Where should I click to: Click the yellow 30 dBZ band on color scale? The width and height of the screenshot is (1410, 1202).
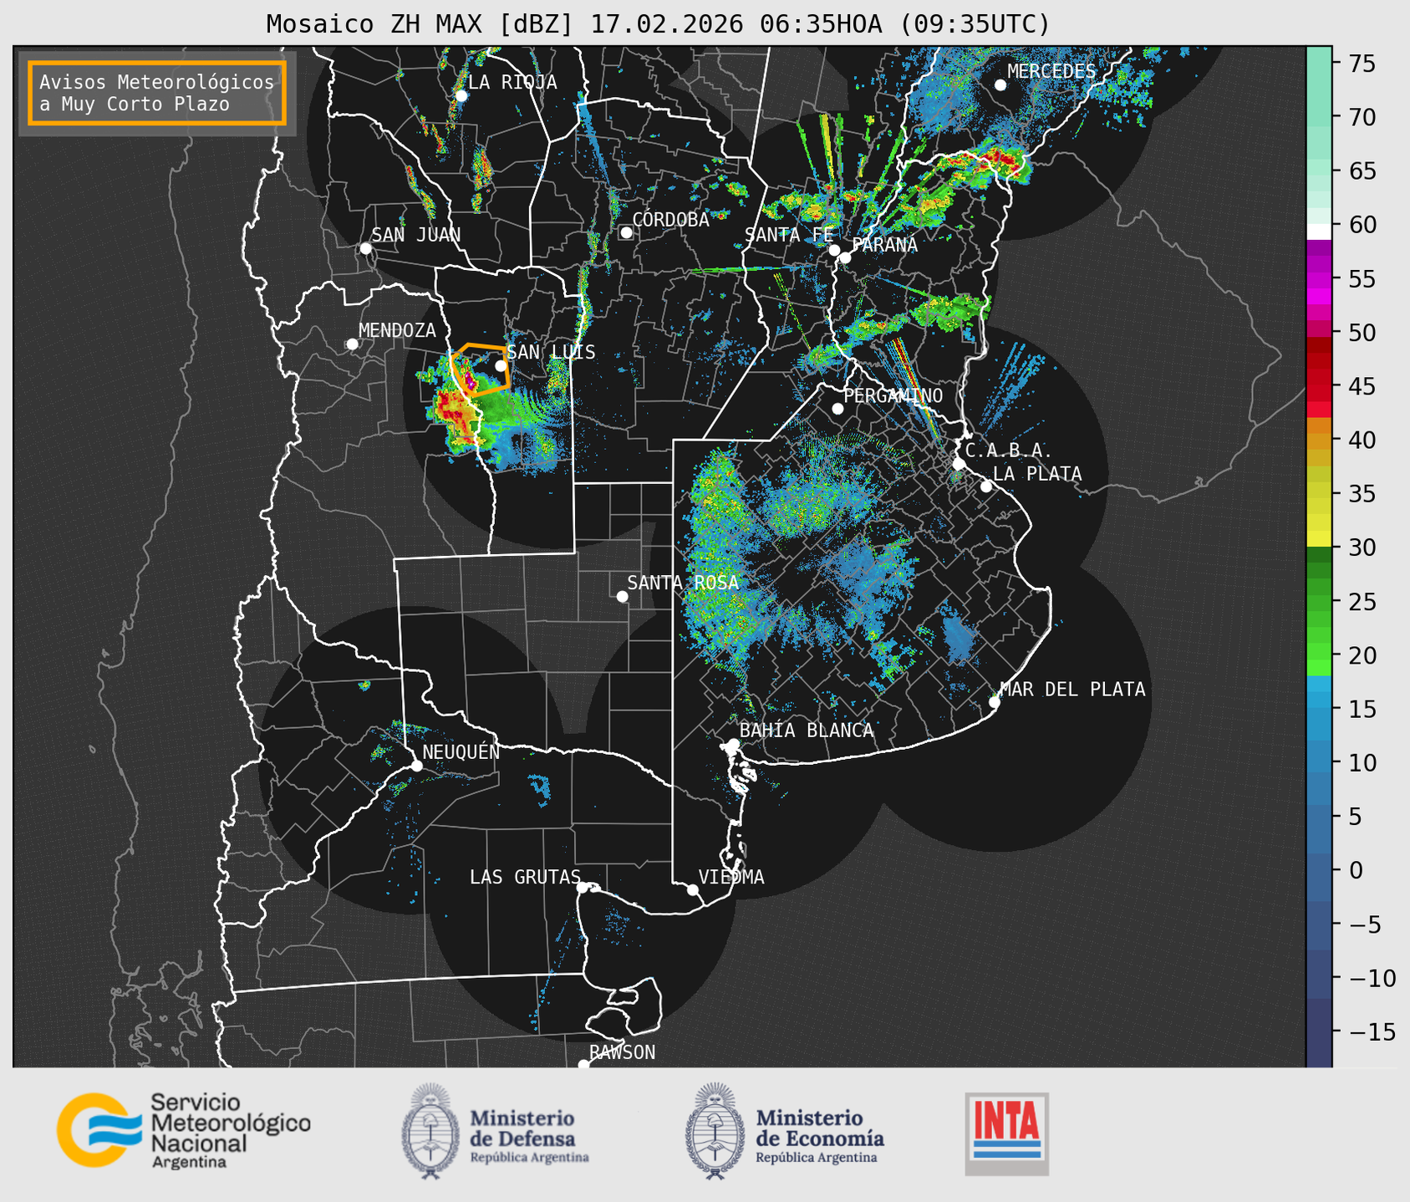point(1319,539)
